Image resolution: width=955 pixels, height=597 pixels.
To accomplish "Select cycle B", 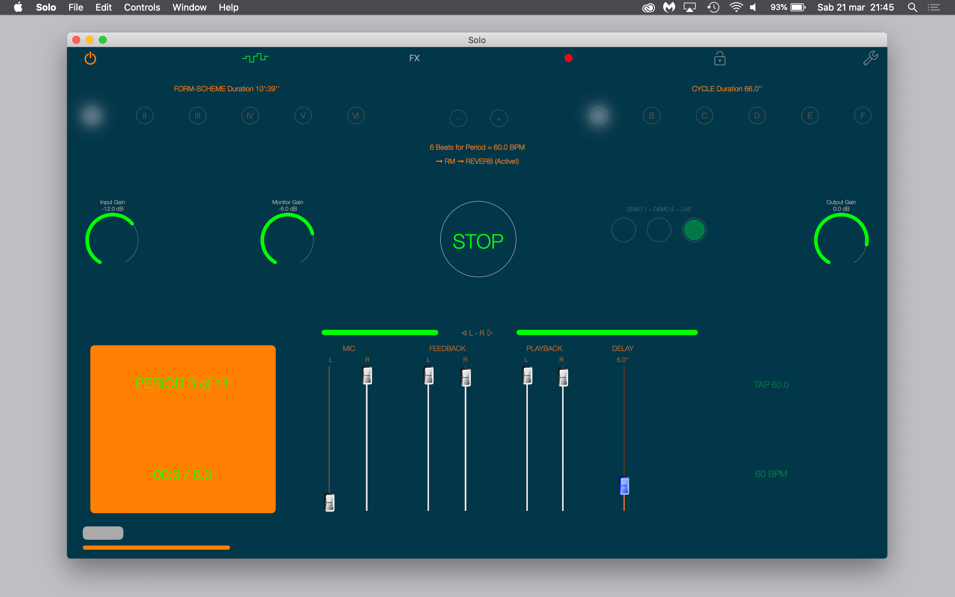I will pyautogui.click(x=652, y=116).
